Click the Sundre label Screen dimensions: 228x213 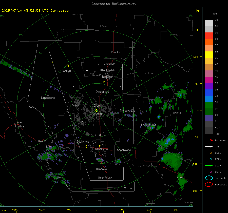pyautogui.click(x=77, y=105)
